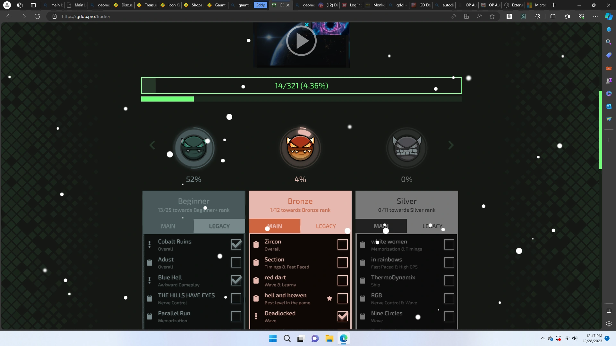
Task: Click the 14/321 progress bar
Action: point(301,86)
